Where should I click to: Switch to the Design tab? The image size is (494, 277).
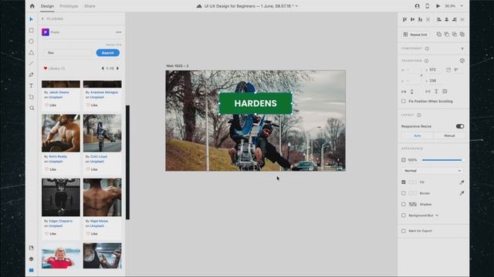tap(47, 6)
